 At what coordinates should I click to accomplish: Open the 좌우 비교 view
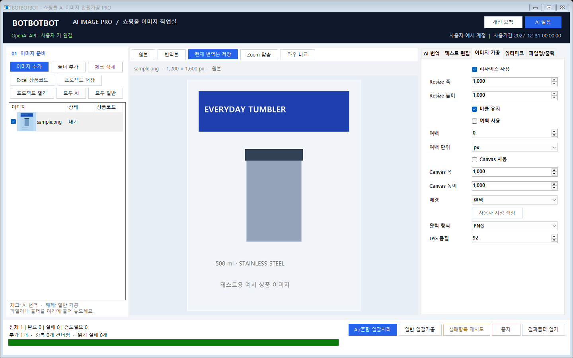point(298,54)
